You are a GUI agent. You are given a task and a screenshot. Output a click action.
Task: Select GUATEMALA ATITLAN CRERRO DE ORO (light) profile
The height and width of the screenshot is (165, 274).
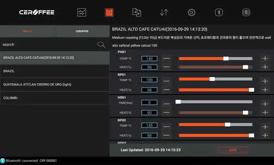click(x=55, y=85)
